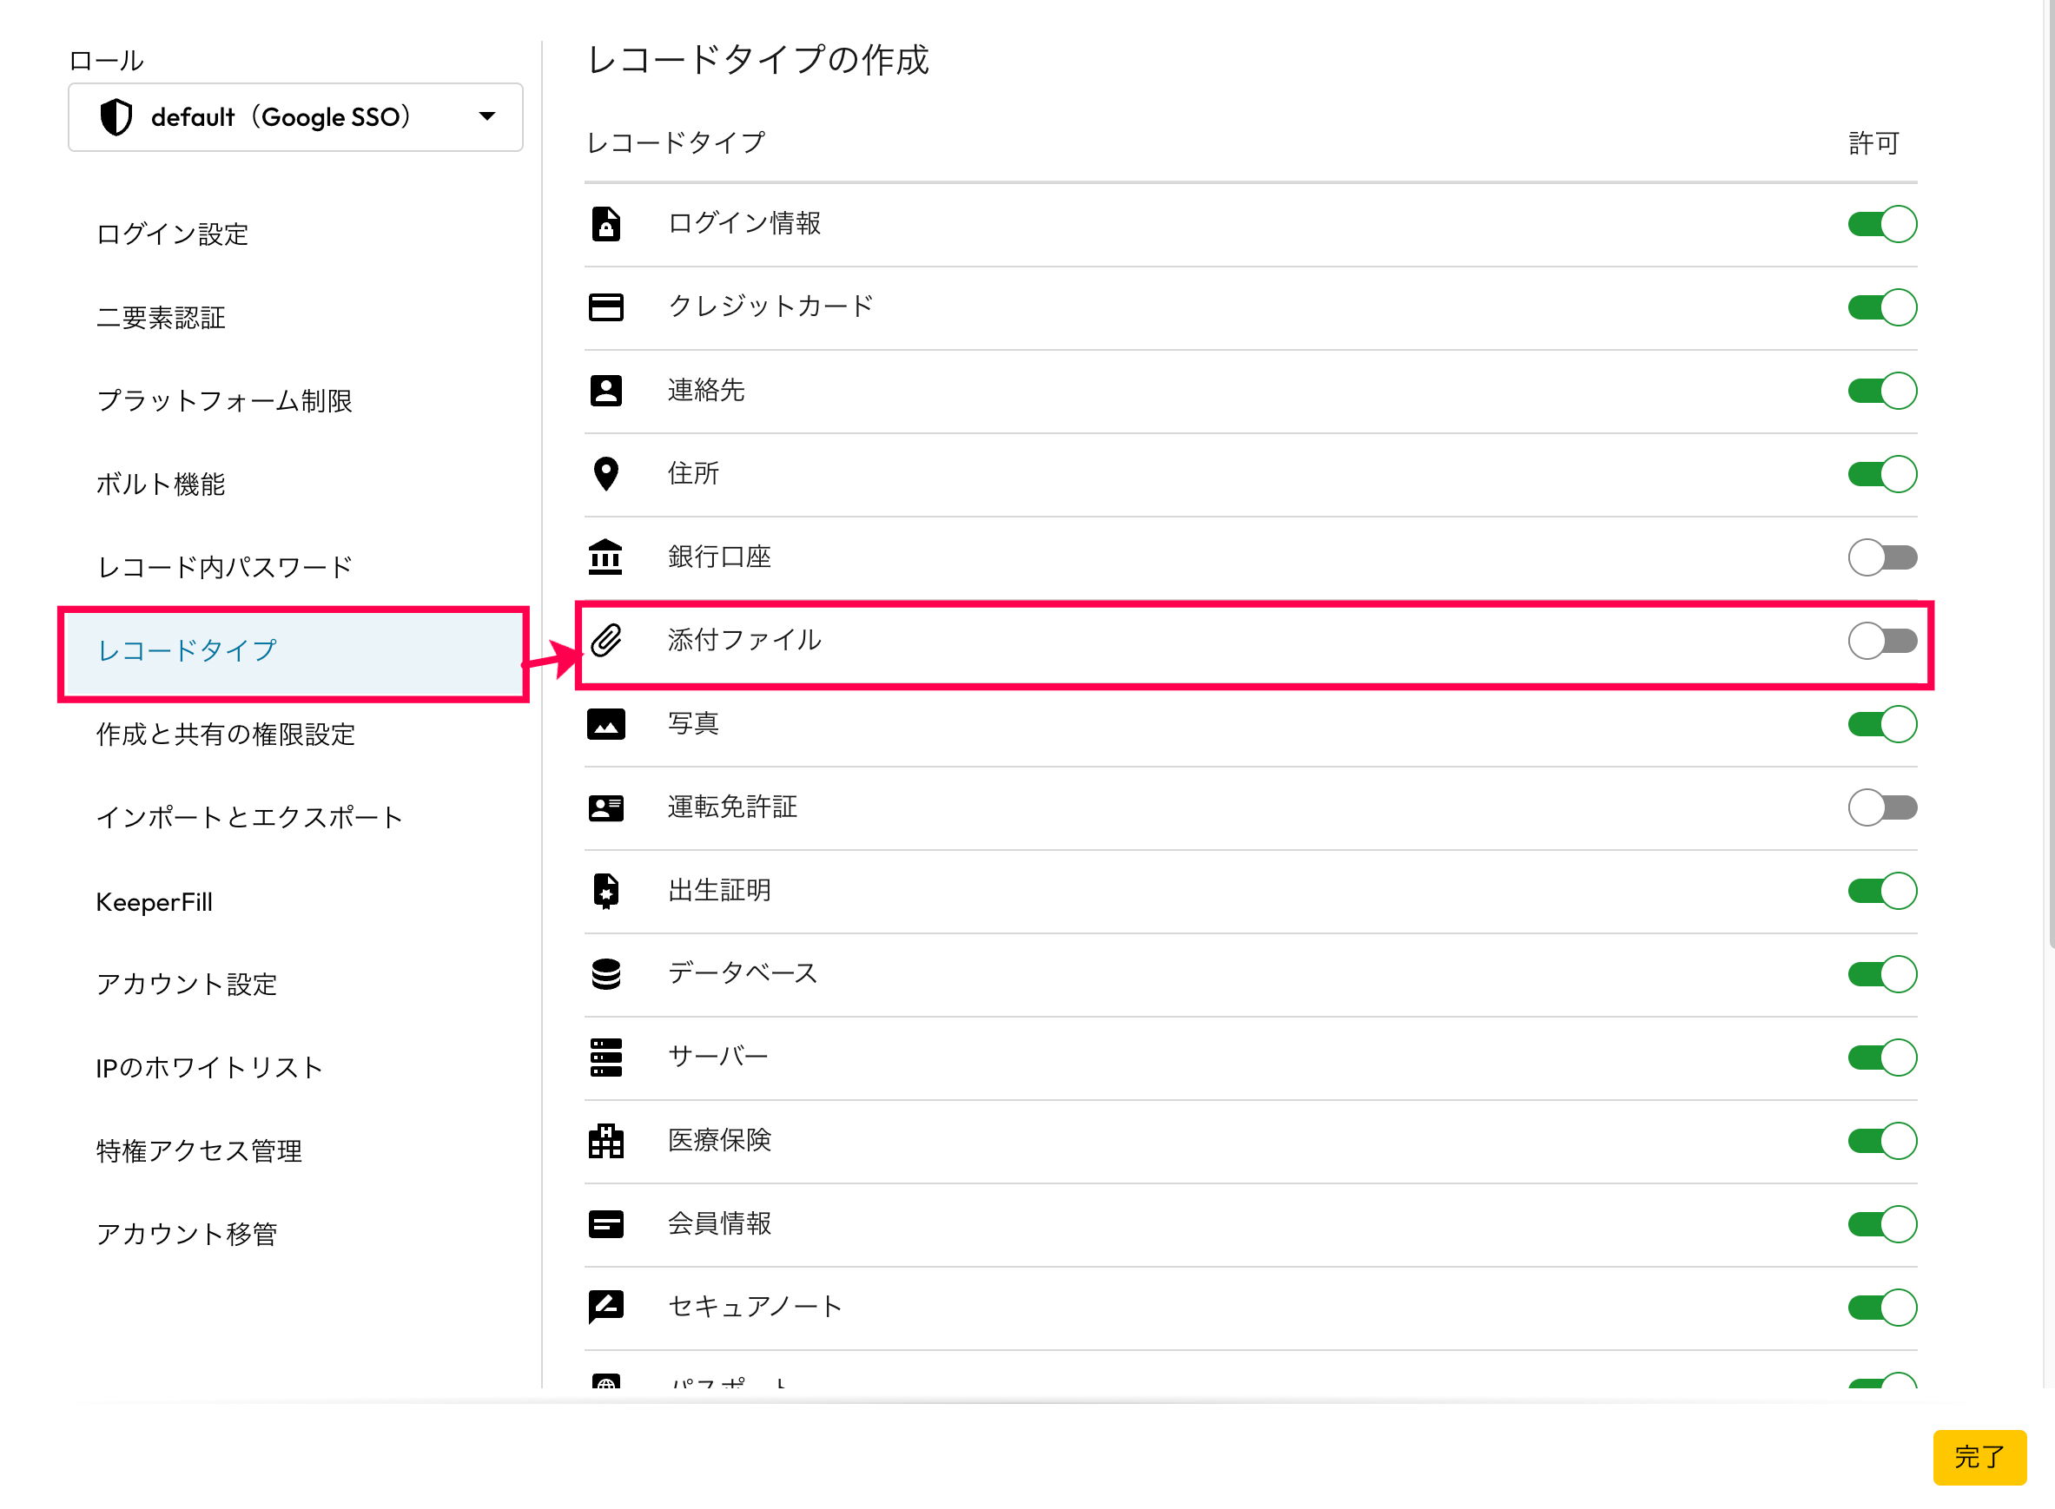Screen dimensions: 2055x1509
Task: Click the レコードタイプの作成 heading
Action: click(757, 59)
